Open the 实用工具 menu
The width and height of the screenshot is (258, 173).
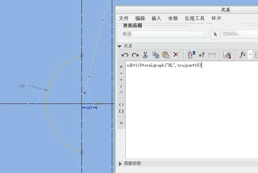point(194,18)
